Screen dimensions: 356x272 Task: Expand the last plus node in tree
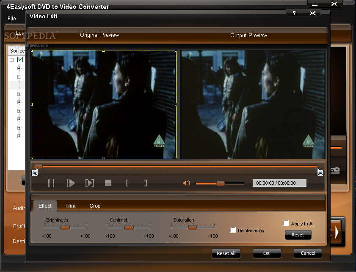click(19, 136)
